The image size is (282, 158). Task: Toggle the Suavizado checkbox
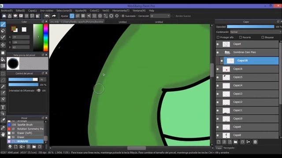(123, 16)
